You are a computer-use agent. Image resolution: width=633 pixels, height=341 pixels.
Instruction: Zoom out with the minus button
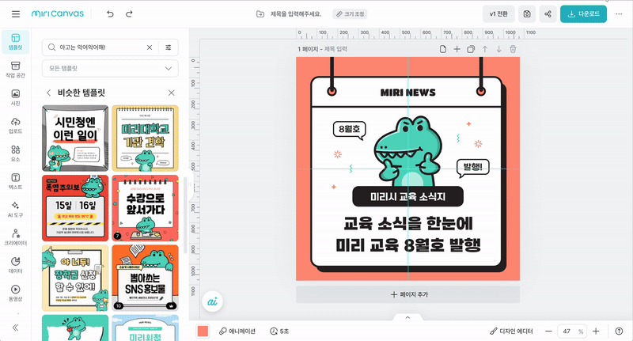pyautogui.click(x=548, y=331)
